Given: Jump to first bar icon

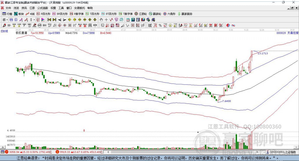Looking at the screenshot, I should click(x=49, y=19).
